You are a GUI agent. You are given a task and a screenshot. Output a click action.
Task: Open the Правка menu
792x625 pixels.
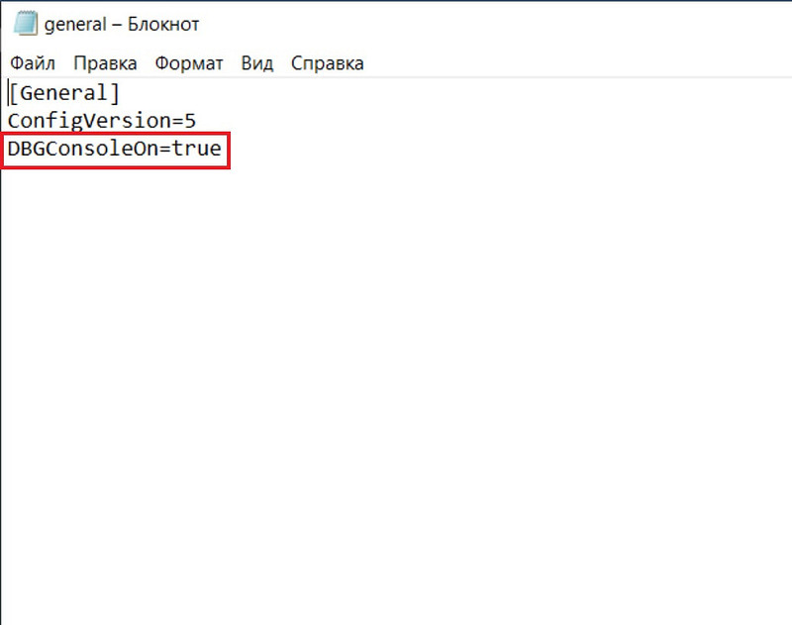105,63
